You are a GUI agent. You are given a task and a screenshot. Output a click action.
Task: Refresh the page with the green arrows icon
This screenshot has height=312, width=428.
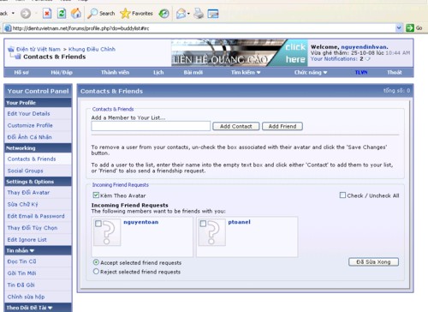pos(62,14)
